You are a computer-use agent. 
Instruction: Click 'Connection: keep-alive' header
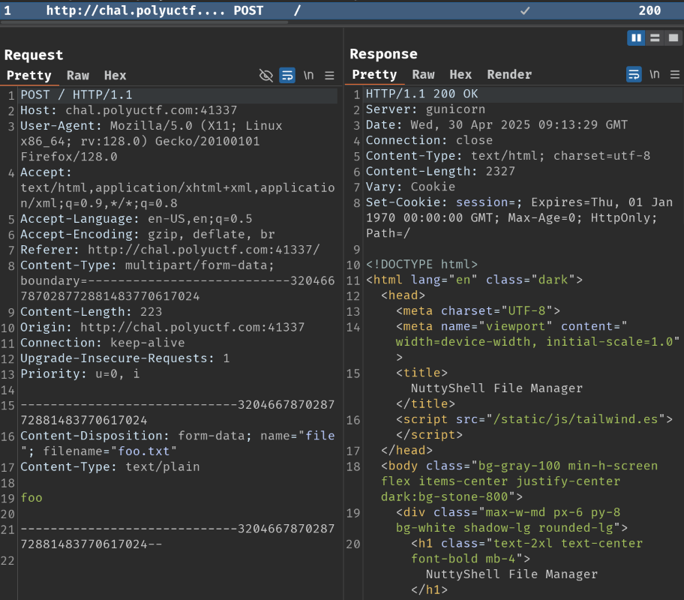coord(103,343)
